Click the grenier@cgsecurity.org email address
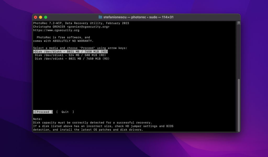 88,27
